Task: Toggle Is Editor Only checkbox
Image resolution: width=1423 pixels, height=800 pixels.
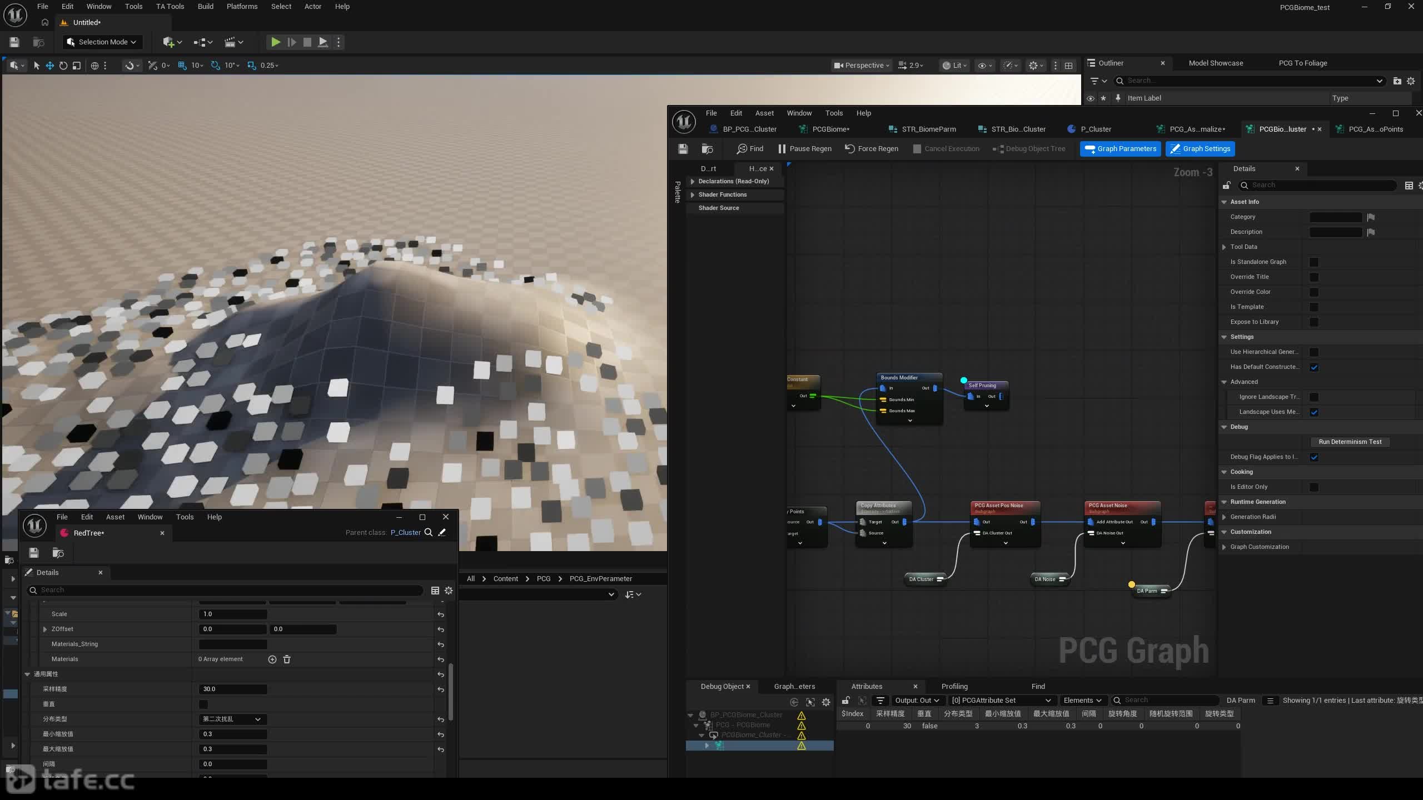Action: click(1314, 487)
